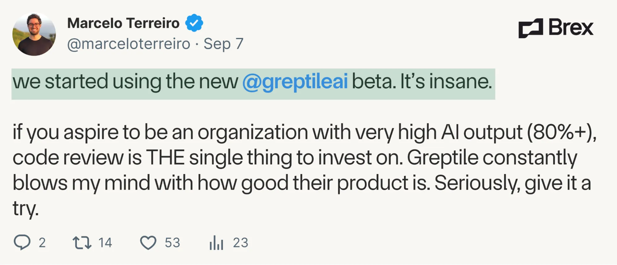The width and height of the screenshot is (617, 265).
Task: Open the @marceloterreiro handle link
Action: [x=129, y=44]
